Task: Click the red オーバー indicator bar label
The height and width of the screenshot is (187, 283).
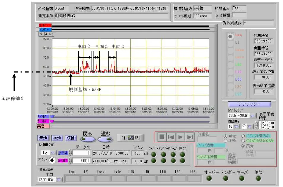Action: [x=45, y=25]
